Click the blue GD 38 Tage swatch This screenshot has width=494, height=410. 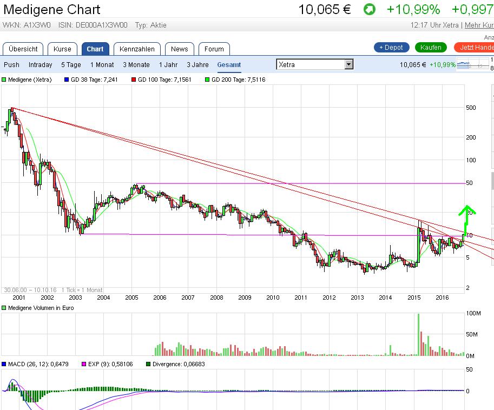pos(67,80)
